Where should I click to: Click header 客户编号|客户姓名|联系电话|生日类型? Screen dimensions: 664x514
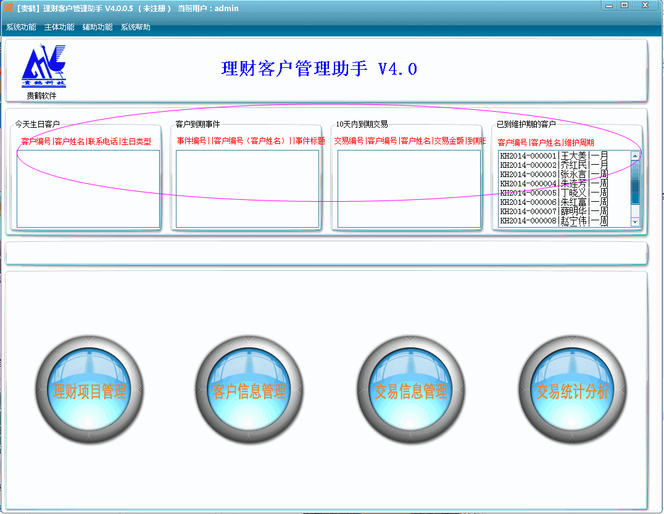(x=86, y=141)
